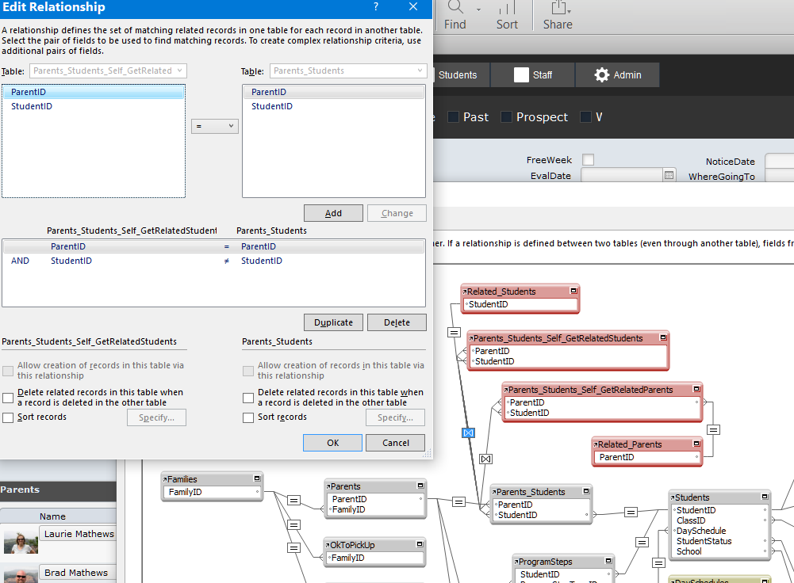
Task: Enable delete related records in Parents_Students_Self_GetRelatedStudents
Action: pyautogui.click(x=8, y=398)
